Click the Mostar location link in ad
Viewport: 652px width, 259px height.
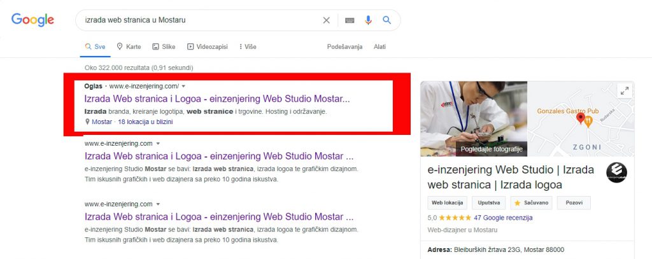(101, 122)
